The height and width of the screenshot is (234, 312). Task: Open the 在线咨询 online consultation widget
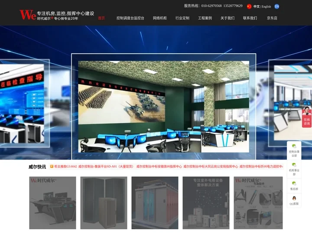[307, 117]
